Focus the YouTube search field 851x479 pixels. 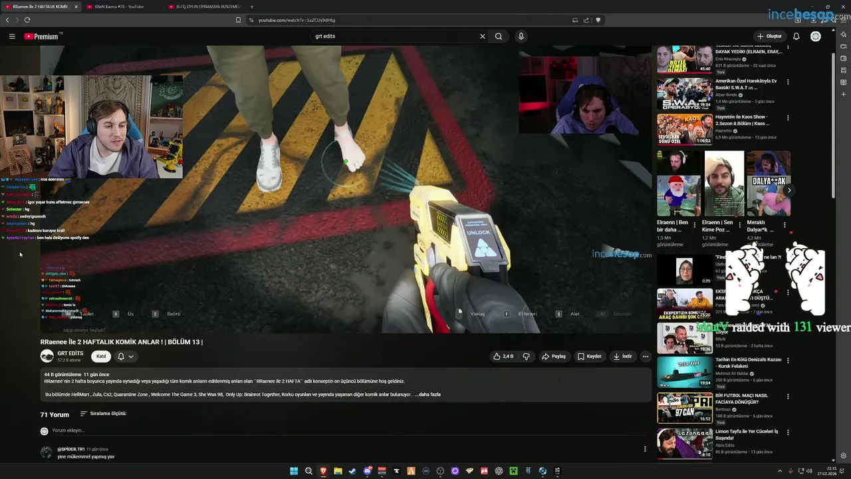pyautogui.click(x=396, y=37)
